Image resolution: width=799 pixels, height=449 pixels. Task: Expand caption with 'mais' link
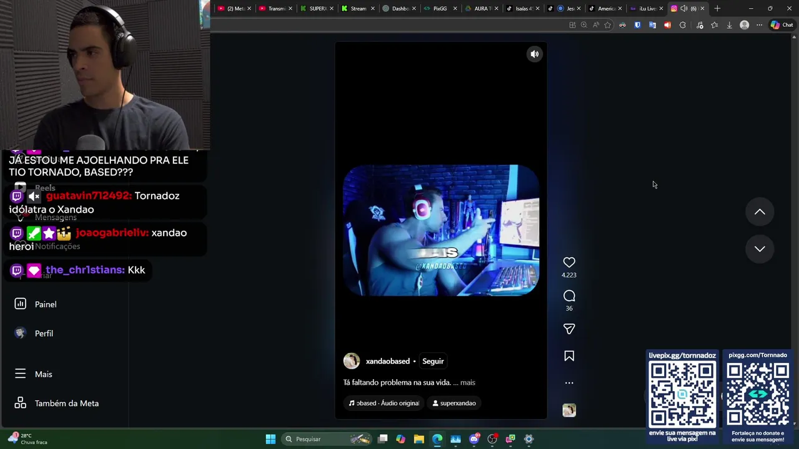(x=468, y=382)
